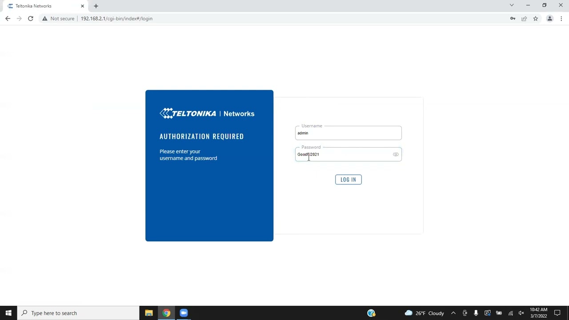Click Chrome icon in taskbar
Screen dimensions: 569x320
pos(166,313)
